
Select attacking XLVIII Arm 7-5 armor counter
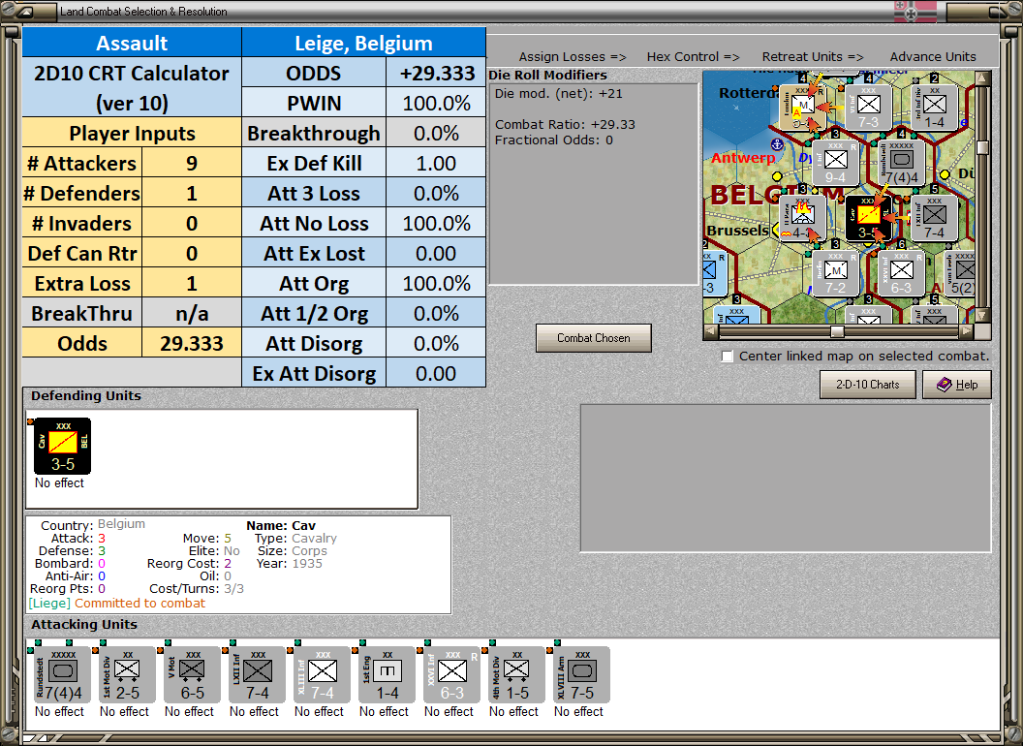click(582, 675)
